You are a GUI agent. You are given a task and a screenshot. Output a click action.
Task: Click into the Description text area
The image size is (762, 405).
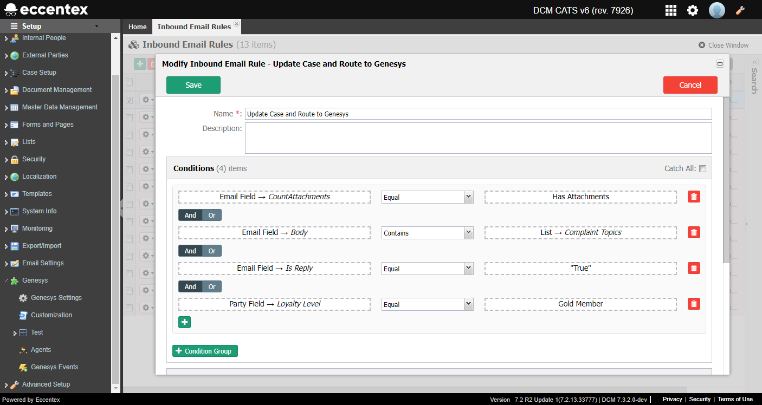[478, 138]
